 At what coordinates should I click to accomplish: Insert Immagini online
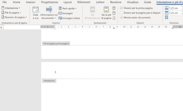tap(69, 18)
